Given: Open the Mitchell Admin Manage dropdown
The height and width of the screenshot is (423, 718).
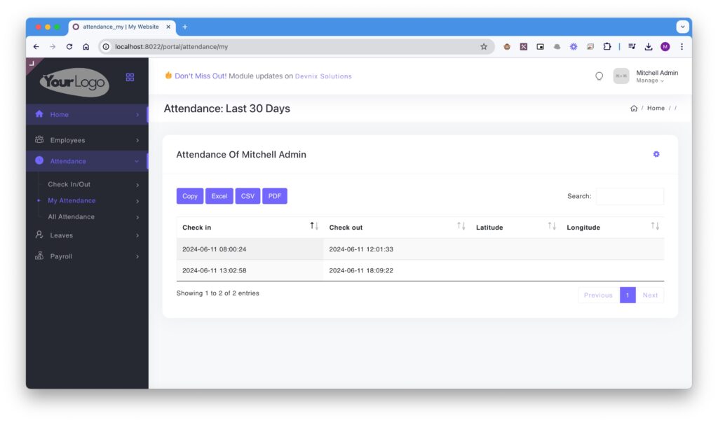Looking at the screenshot, I should coord(649,81).
